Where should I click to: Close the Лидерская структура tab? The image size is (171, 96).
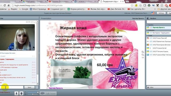tap(123, 1)
